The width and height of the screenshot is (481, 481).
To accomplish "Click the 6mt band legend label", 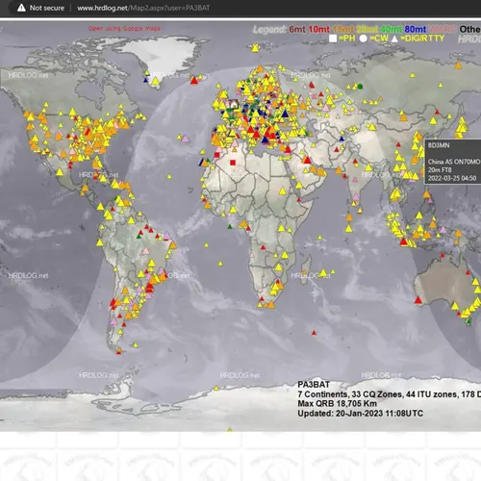I will pyautogui.click(x=297, y=29).
